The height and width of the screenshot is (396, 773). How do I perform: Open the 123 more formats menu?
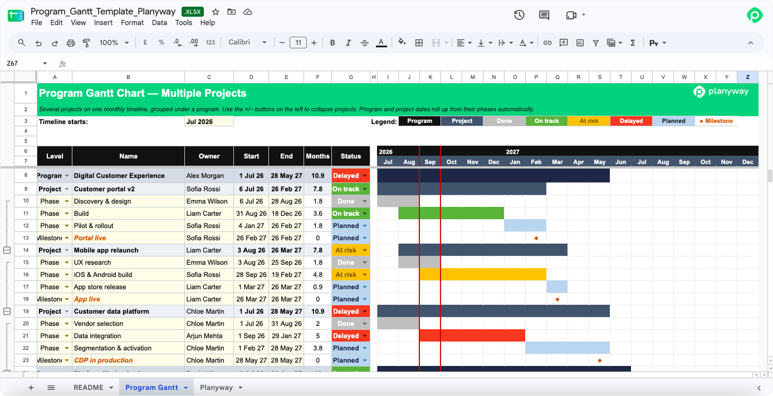[x=211, y=43]
